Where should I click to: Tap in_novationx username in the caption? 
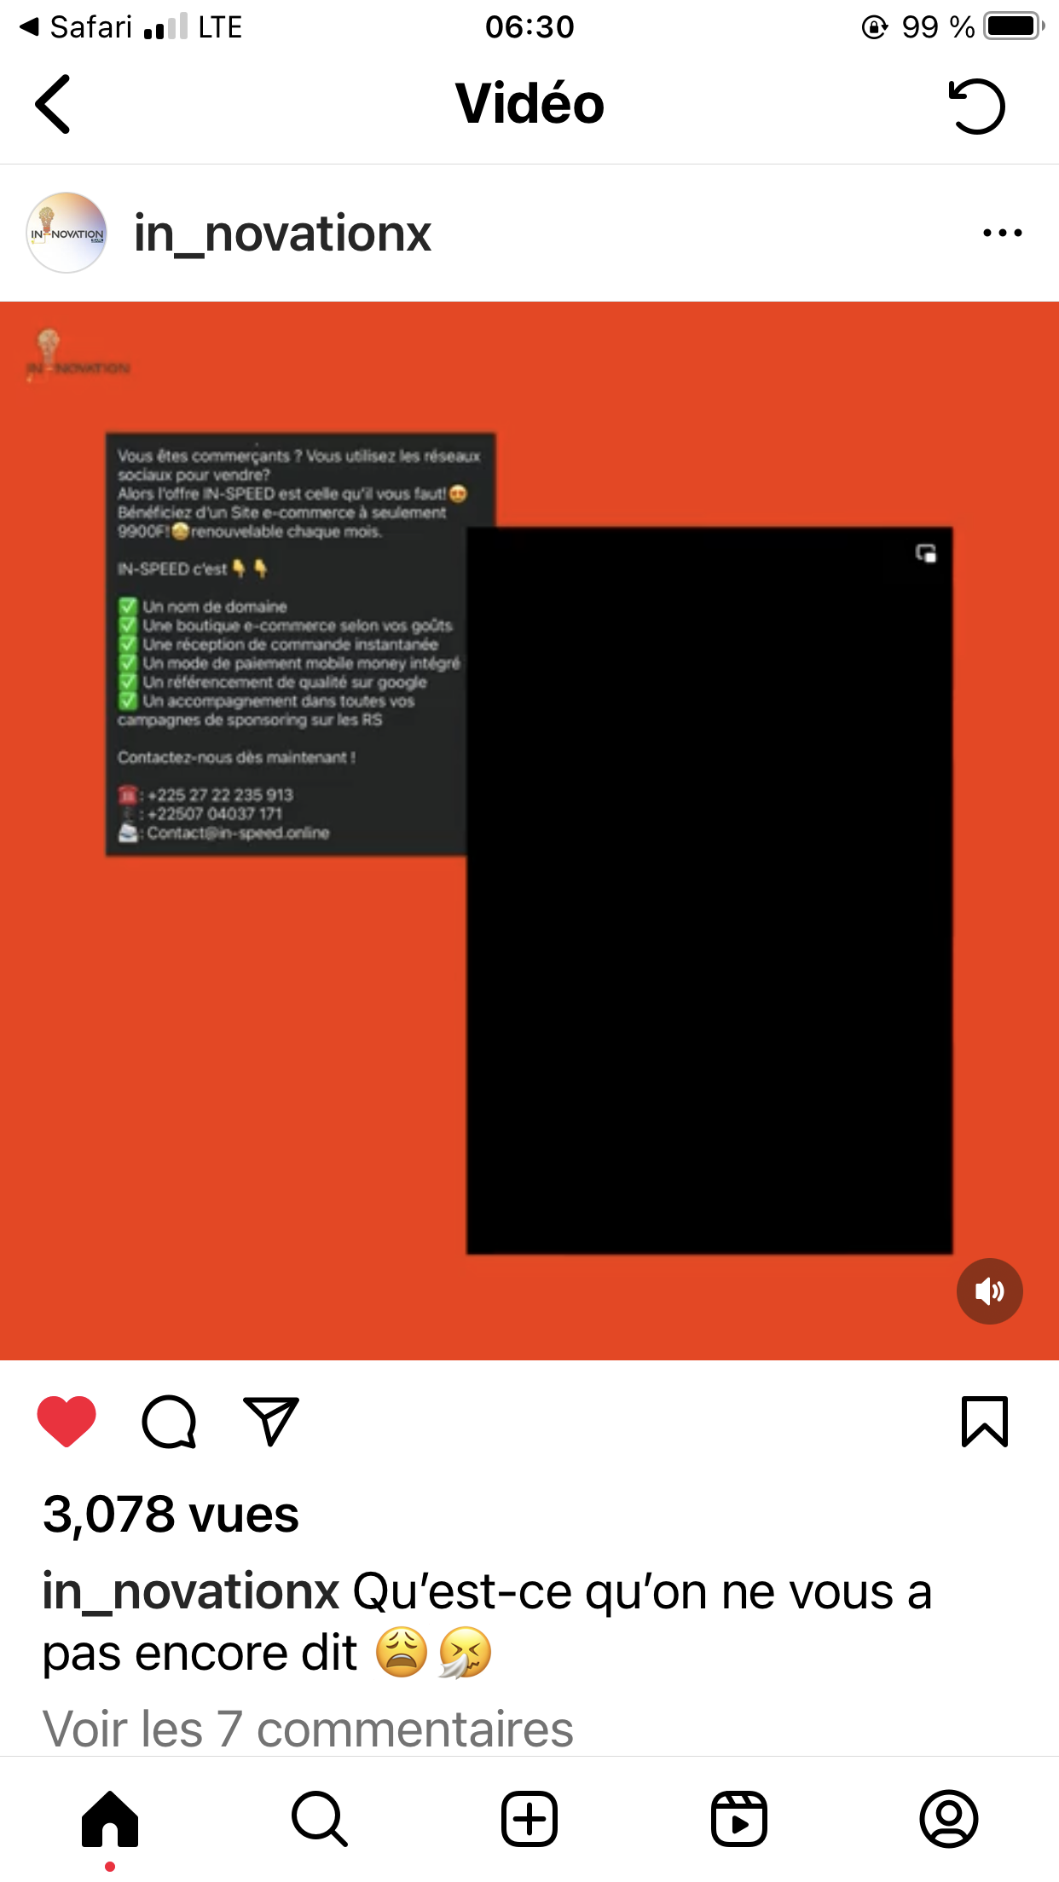(191, 1591)
